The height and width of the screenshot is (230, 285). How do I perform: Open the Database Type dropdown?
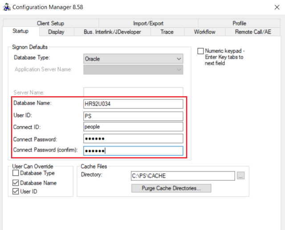pyautogui.click(x=134, y=59)
